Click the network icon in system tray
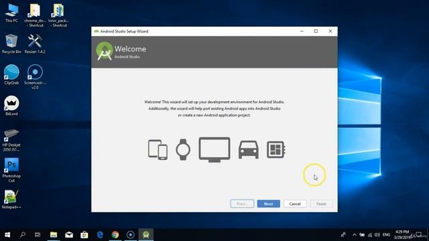429x241 pixels. (x=370, y=235)
